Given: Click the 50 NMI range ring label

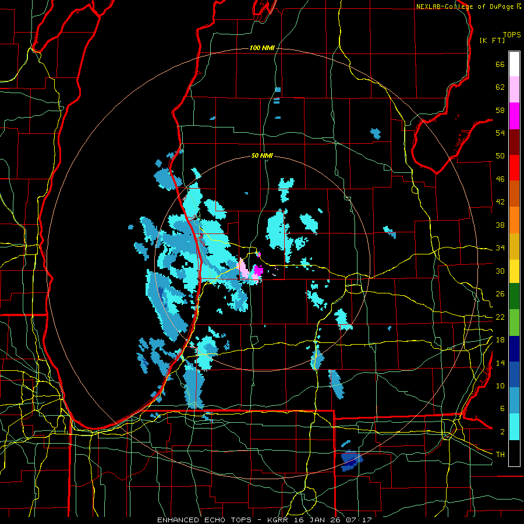Looking at the screenshot, I should tap(262, 155).
